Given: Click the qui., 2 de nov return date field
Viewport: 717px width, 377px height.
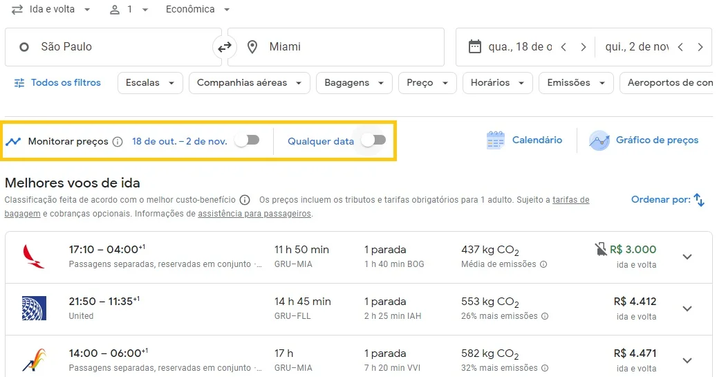Looking at the screenshot, I should (x=637, y=47).
